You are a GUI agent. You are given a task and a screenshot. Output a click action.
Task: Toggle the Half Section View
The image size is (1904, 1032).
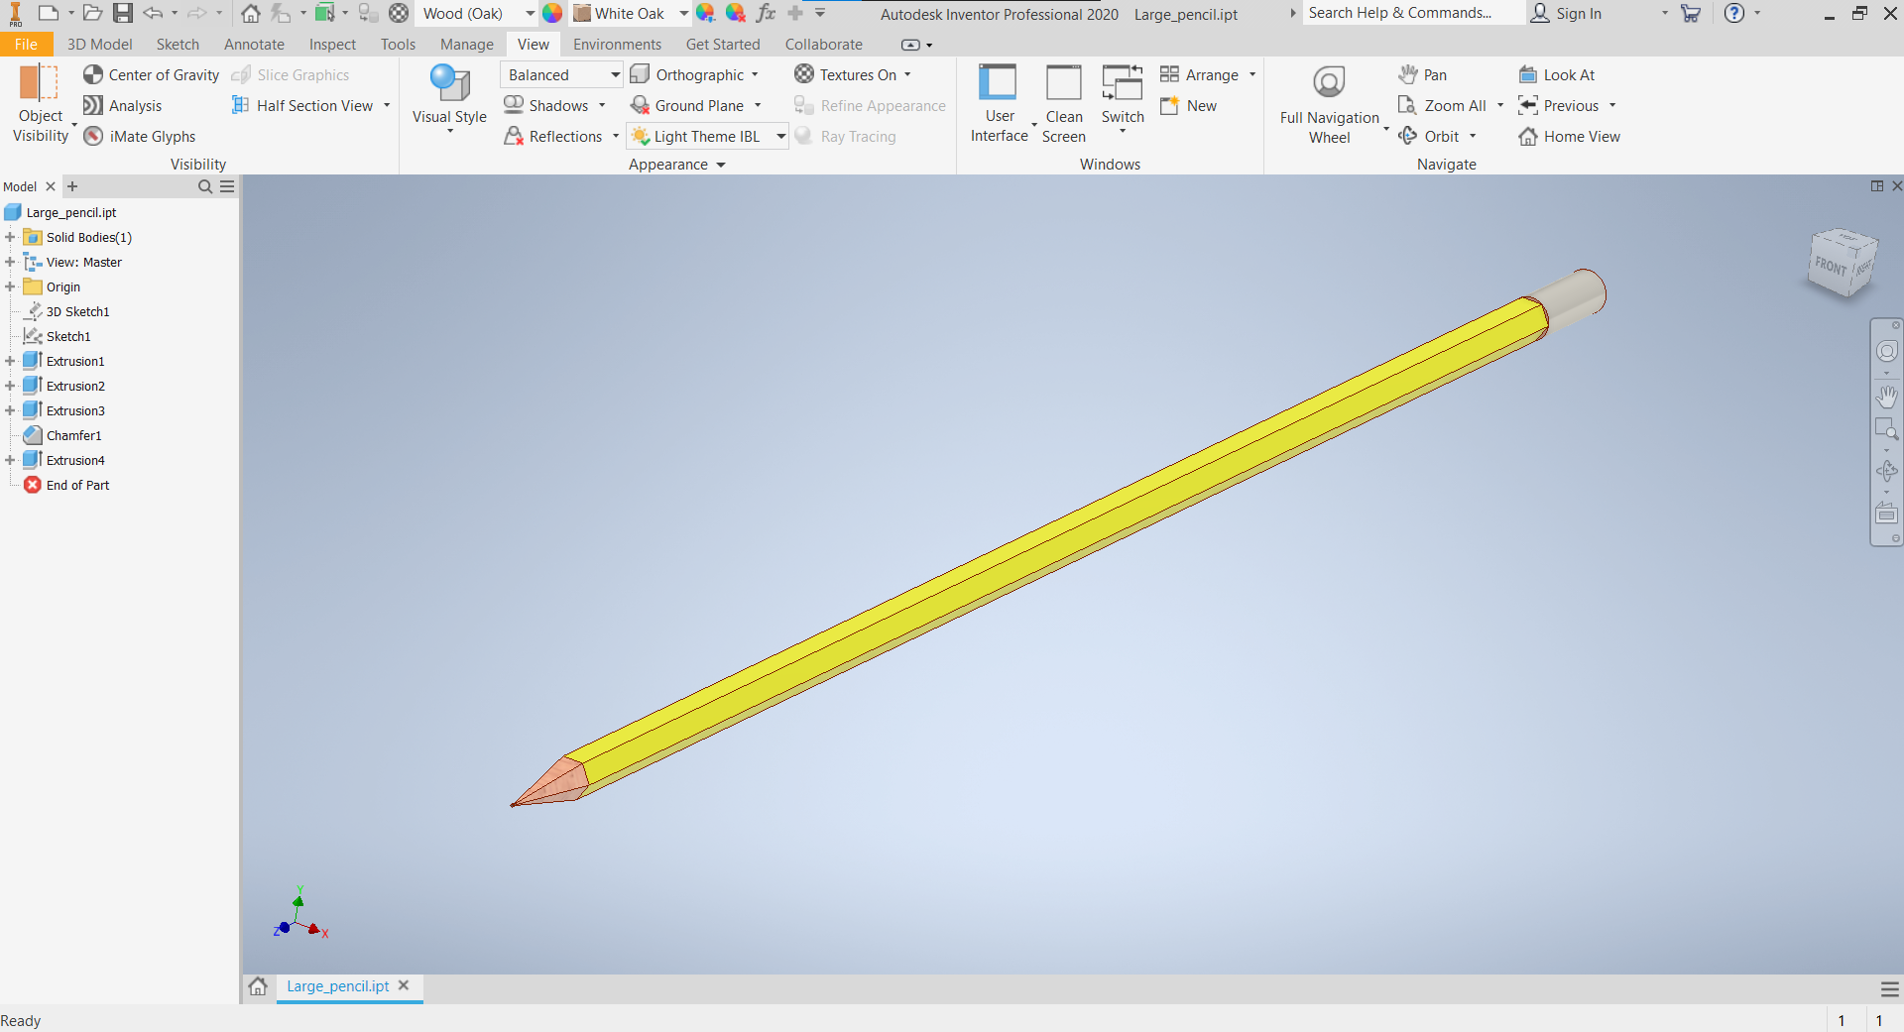click(302, 105)
